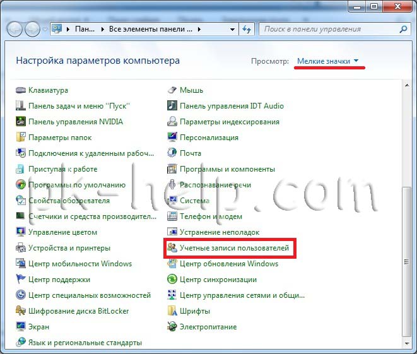Click the BitLocker disk encryption icon
This screenshot has height=354, width=417.
click(20, 311)
